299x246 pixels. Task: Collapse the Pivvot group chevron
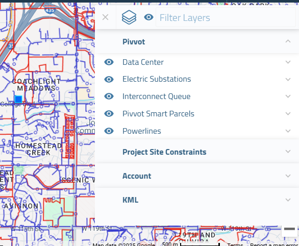288,41
